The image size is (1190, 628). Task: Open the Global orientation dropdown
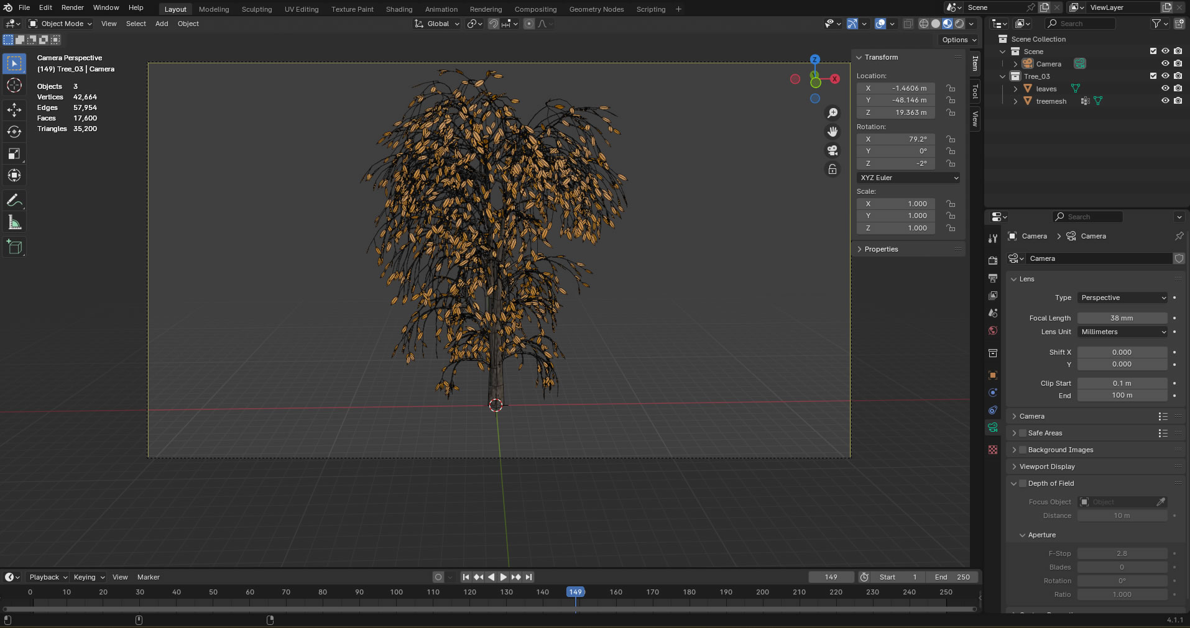437,24
